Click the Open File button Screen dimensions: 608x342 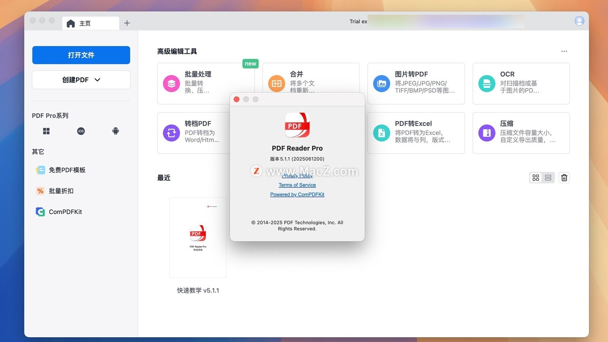(81, 55)
